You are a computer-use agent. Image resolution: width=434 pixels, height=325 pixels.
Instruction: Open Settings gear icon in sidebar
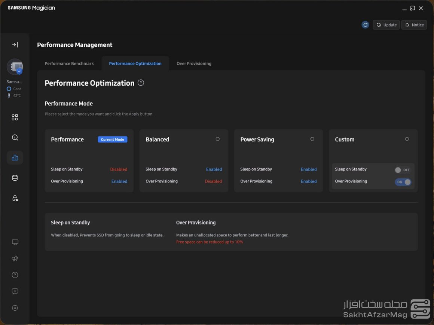(x=15, y=308)
